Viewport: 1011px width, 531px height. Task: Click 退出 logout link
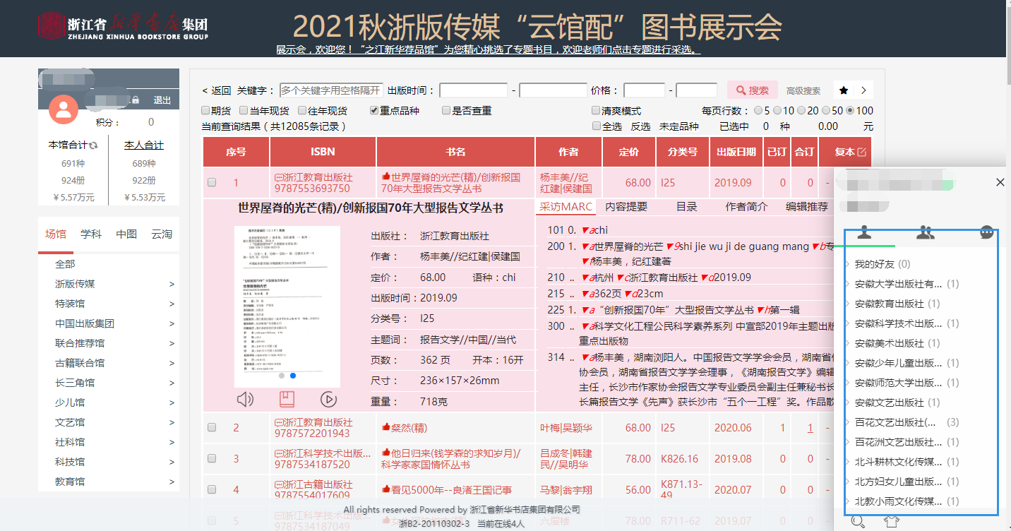[x=162, y=100]
